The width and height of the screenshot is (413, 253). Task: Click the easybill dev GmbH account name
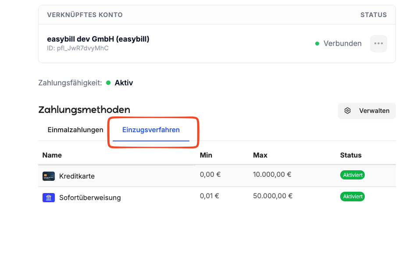(98, 39)
